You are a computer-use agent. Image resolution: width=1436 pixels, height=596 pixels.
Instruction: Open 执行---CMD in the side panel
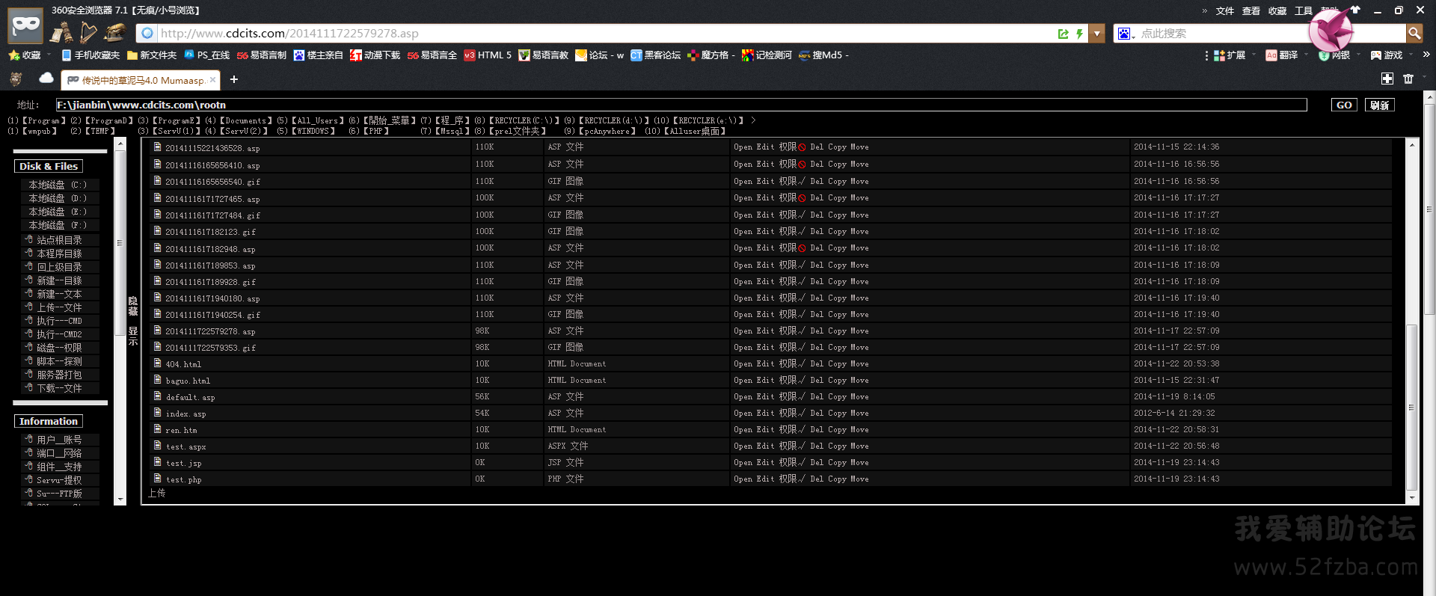[59, 321]
